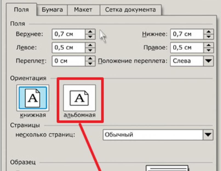Image resolution: width=221 pixels, height=171 pixels.
Task: Open the Сетка документа tab
Action: coord(131,10)
